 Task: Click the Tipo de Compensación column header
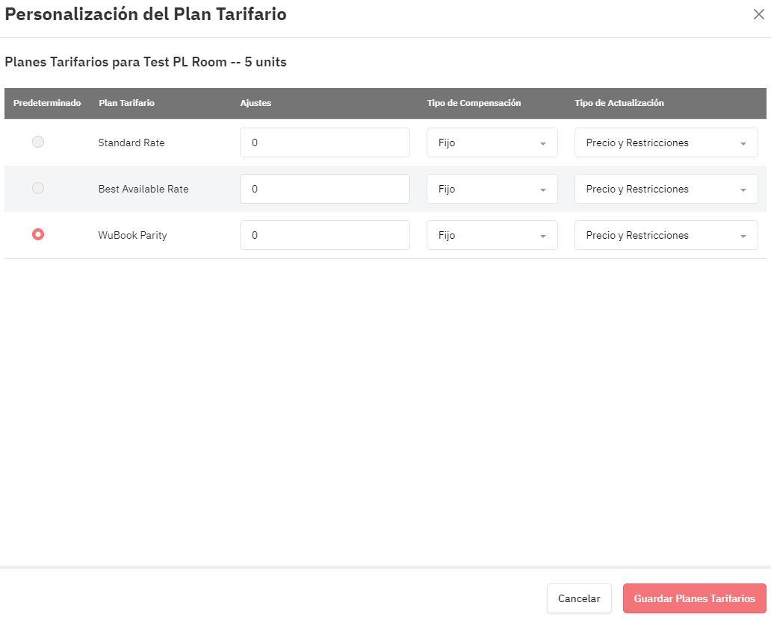coord(474,103)
